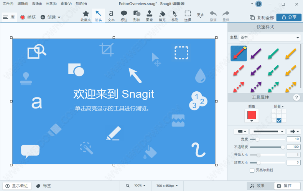Open tool properties help question mark
The image size is (303, 191).
[x=296, y=97]
